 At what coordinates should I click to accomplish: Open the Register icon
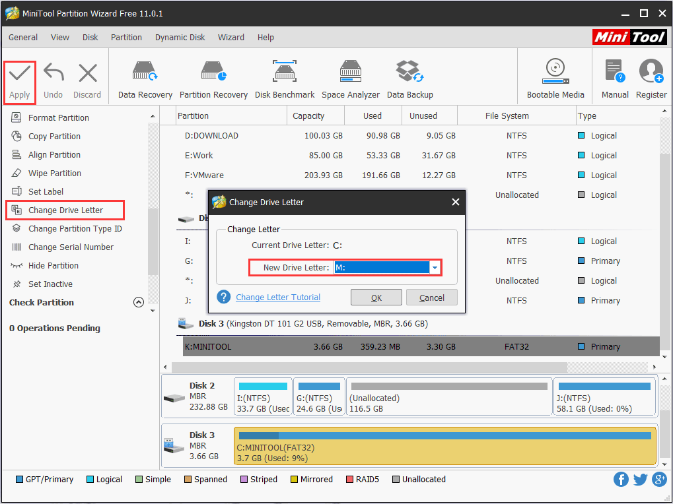(651, 80)
